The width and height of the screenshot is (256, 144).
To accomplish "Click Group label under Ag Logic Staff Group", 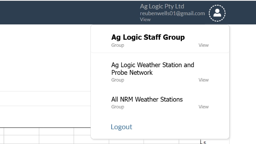I will [118, 45].
